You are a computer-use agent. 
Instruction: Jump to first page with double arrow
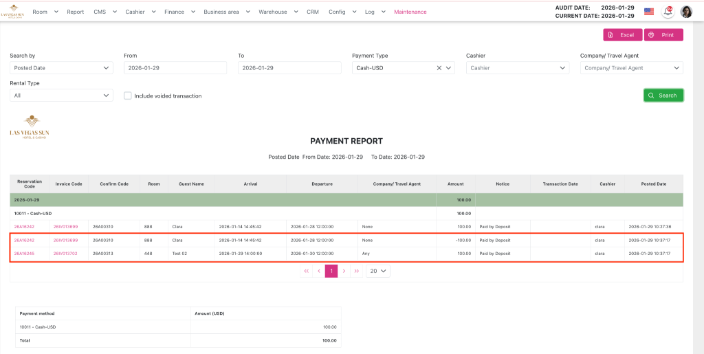click(306, 271)
